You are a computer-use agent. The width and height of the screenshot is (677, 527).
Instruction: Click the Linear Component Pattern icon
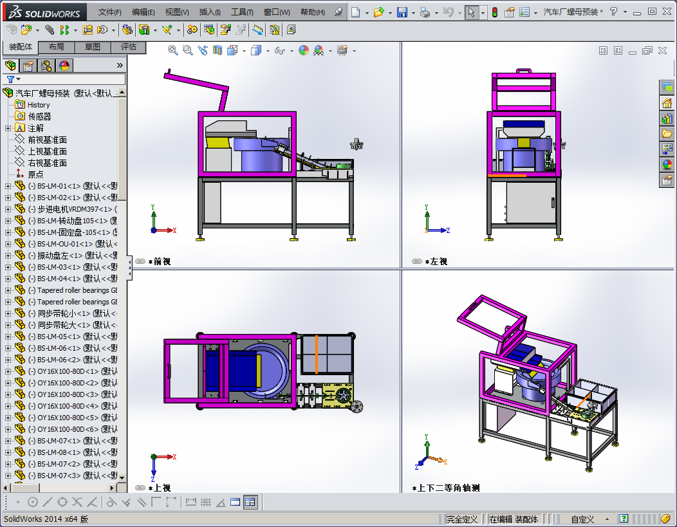[x=64, y=30]
